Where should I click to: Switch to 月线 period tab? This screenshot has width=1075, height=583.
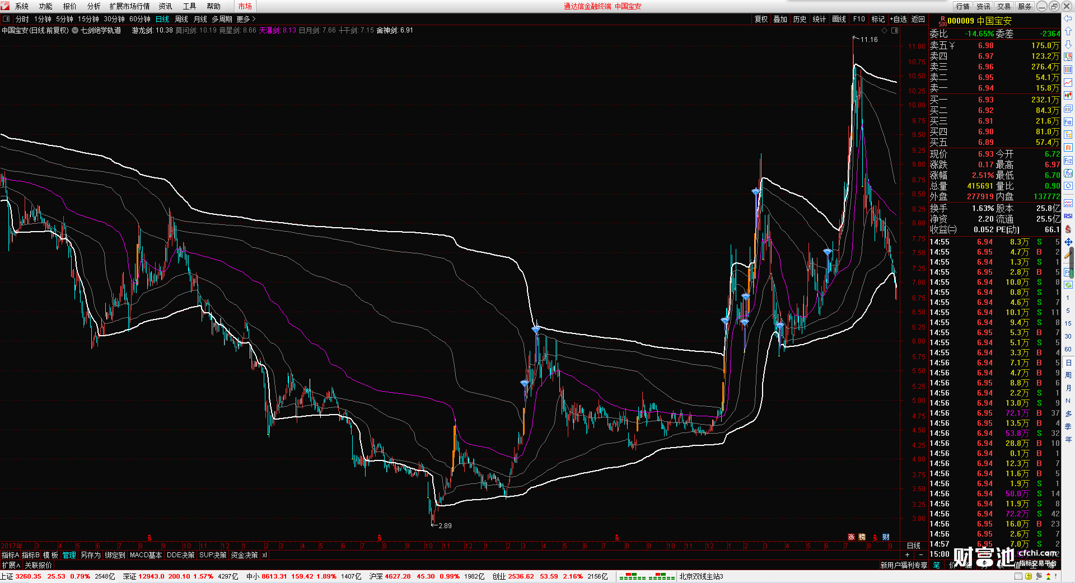point(200,19)
